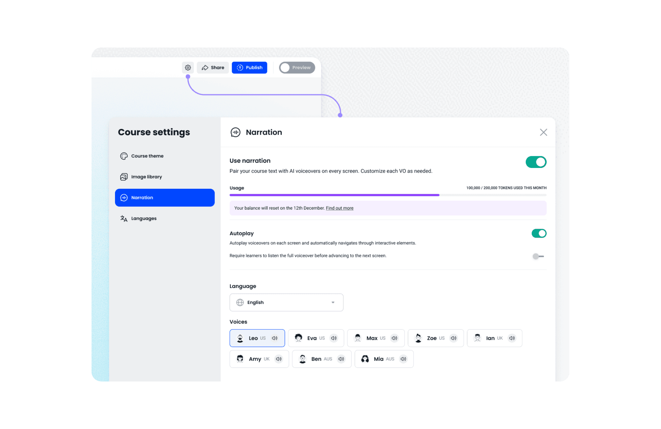Click the globe icon beside English
Image resolution: width=661 pixels, height=429 pixels.
click(240, 302)
